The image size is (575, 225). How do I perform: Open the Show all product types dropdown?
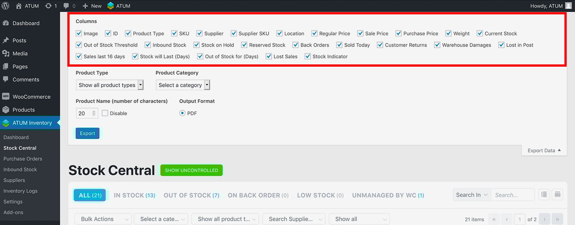pyautogui.click(x=110, y=85)
